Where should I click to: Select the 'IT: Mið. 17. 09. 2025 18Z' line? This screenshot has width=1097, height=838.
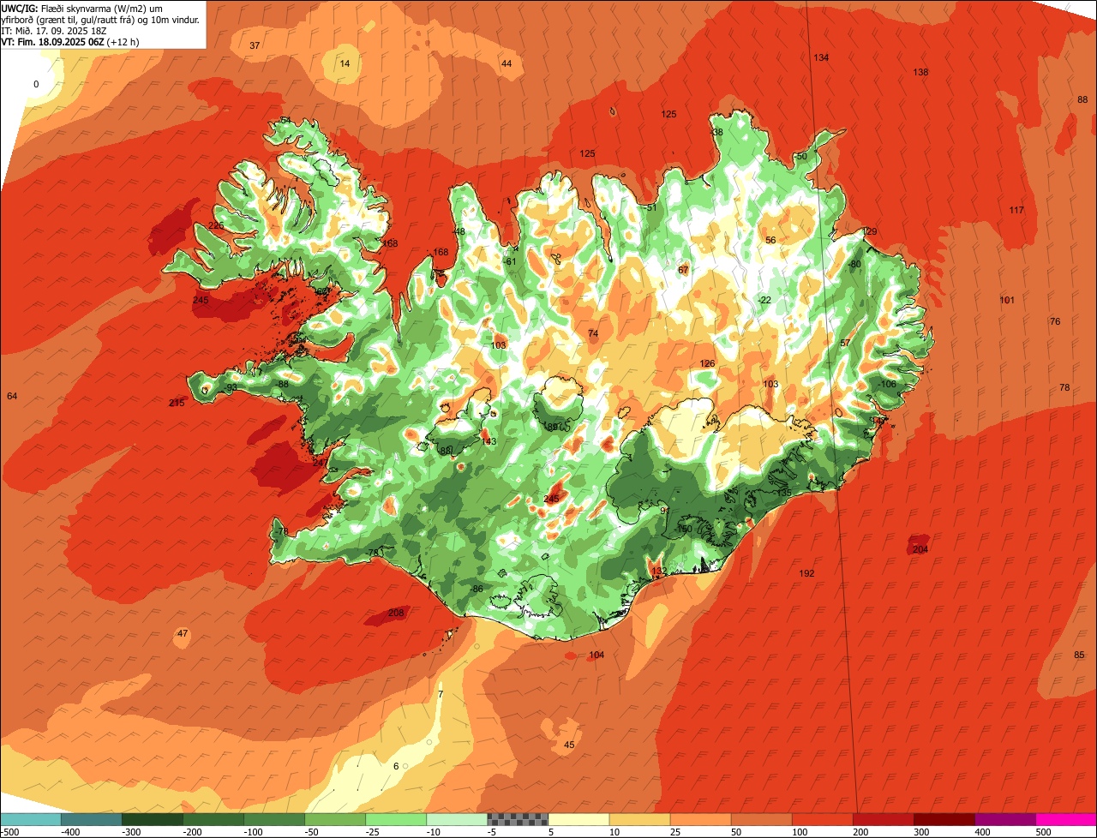click(x=54, y=30)
